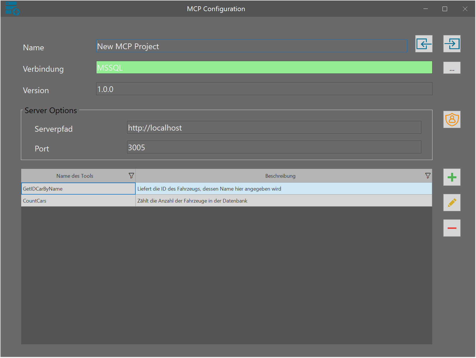
Task: Add a new tool with green plus
Action: 452,177
